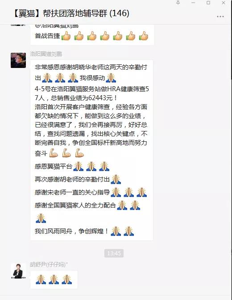Viewport: 232px width, 300px height.
Task: Select the 首战告捷 thumbs-up message bubble
Action: [x=92, y=34]
